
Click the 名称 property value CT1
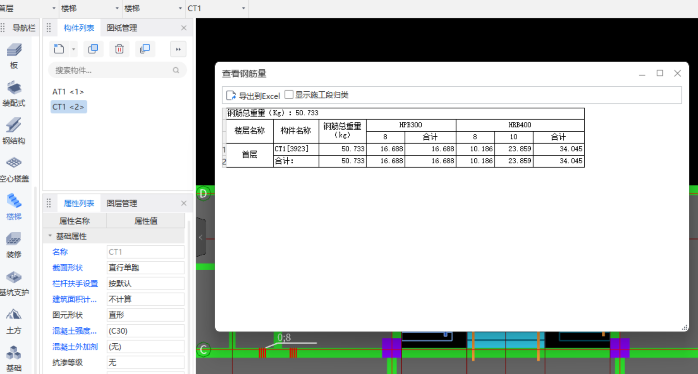(x=145, y=252)
